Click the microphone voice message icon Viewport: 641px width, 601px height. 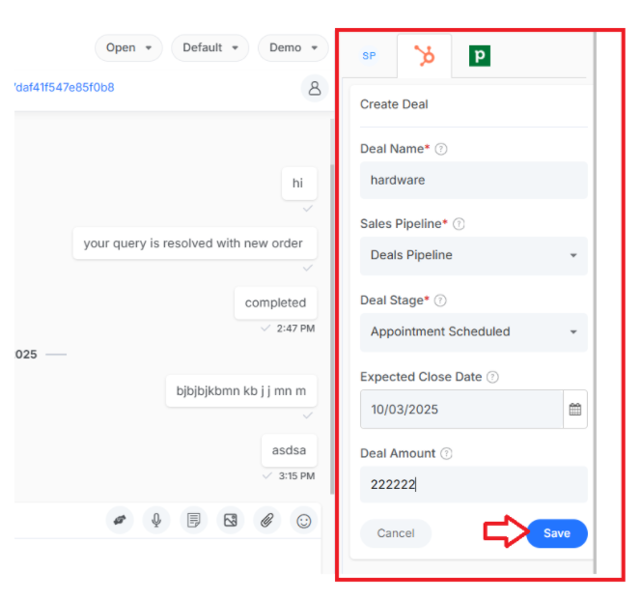(156, 521)
